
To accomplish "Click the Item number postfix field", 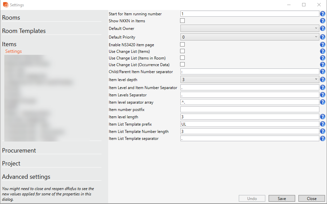I will tap(250, 109).
